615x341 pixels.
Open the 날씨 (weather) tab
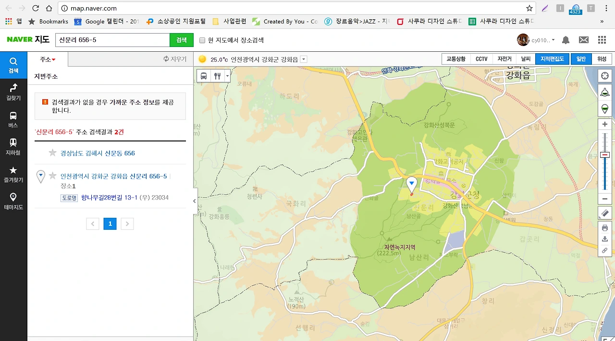pos(525,59)
